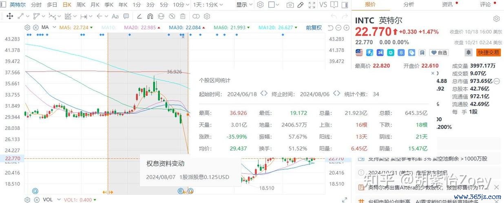Viewport: 504px width, 203px height.
Task: Toggle MA5 indicator line
Action: pyautogui.click(x=76, y=27)
